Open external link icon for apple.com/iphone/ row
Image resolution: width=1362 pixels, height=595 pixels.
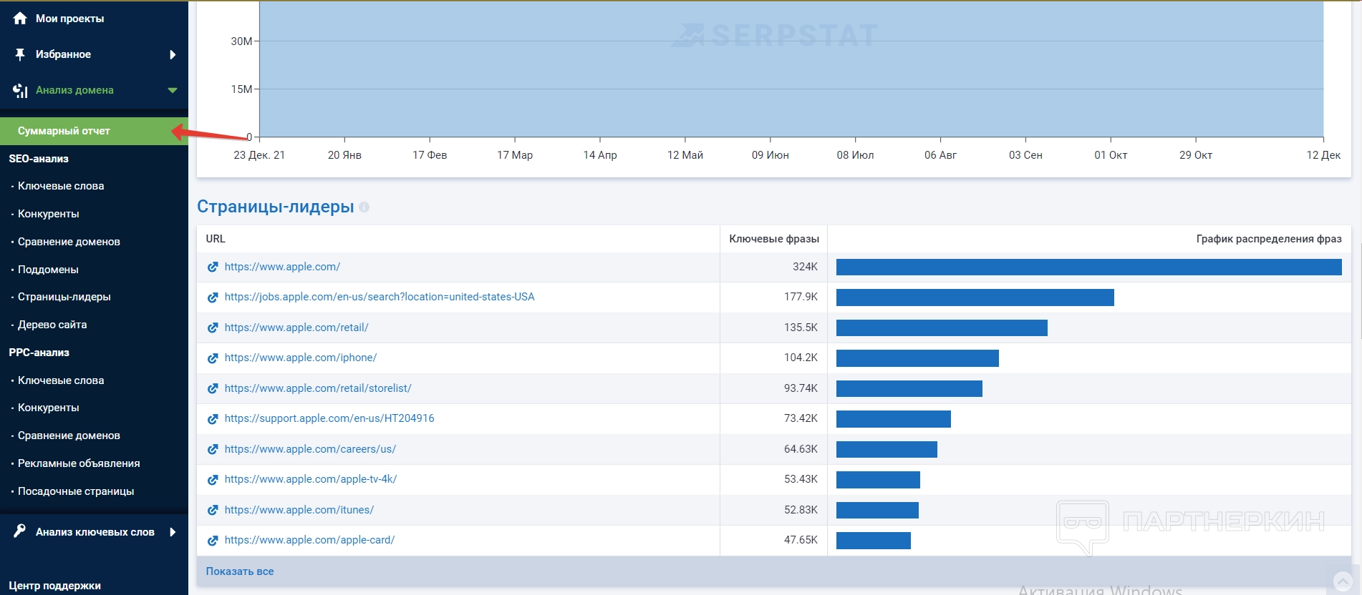point(213,358)
